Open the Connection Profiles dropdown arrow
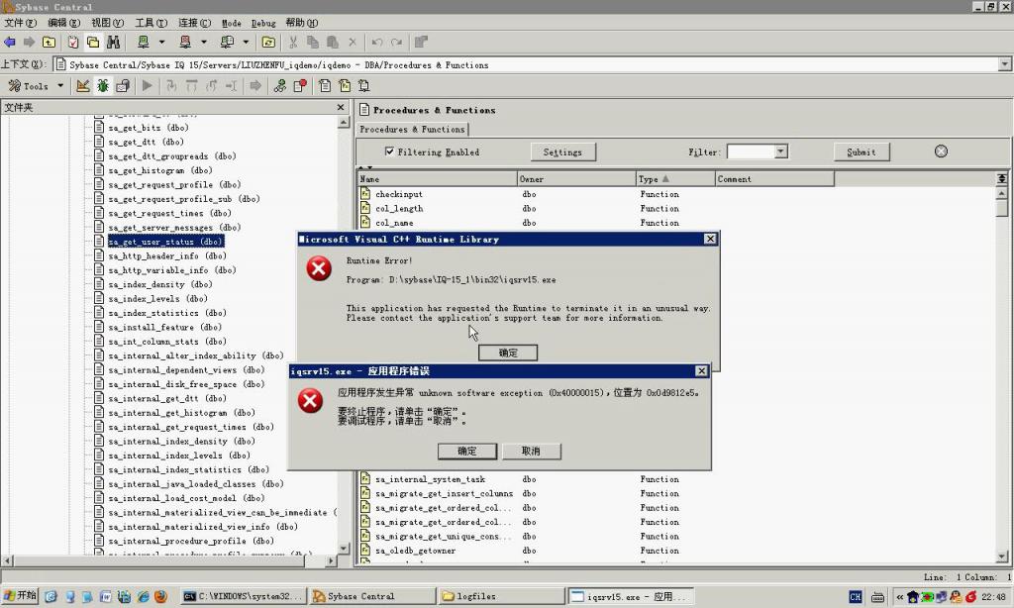1014x608 pixels. (246, 42)
